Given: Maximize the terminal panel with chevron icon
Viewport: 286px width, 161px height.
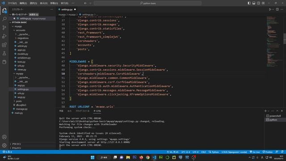Looking at the screenshot, I should click(x=277, y=111).
